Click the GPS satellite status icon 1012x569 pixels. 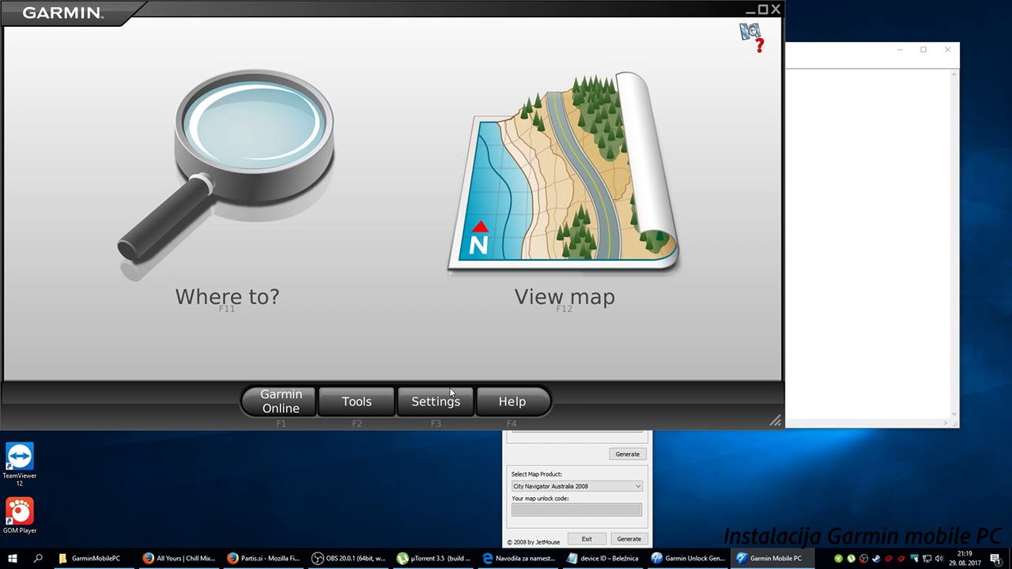752,36
